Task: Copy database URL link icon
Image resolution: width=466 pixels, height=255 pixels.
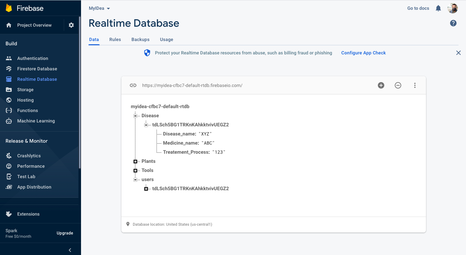Action: 133,85
